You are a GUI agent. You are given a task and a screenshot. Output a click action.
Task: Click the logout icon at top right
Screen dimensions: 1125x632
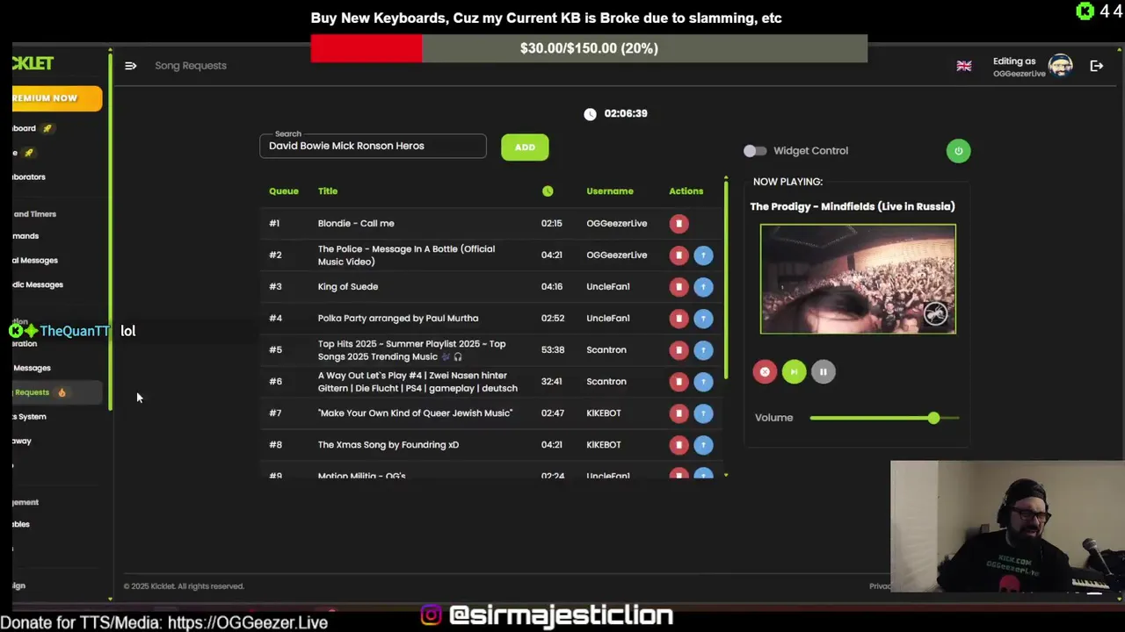coord(1097,66)
